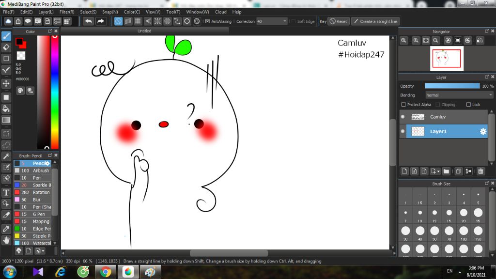Select the Eraser tool
Viewport: 496px width, 279px height.
pyautogui.click(x=6, y=47)
